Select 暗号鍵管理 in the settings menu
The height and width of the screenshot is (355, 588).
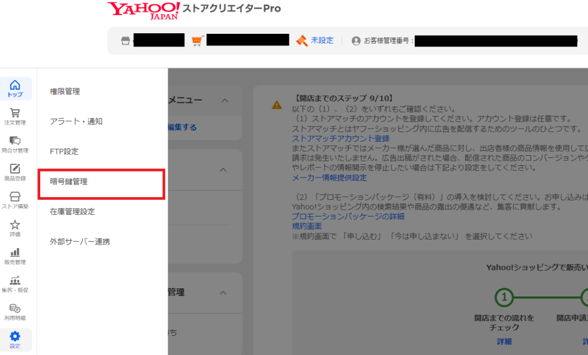[68, 182]
